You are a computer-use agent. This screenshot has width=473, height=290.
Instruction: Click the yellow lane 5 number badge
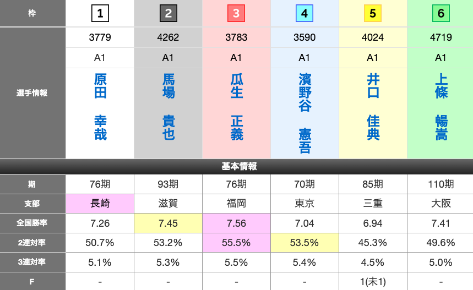pyautogui.click(x=373, y=13)
